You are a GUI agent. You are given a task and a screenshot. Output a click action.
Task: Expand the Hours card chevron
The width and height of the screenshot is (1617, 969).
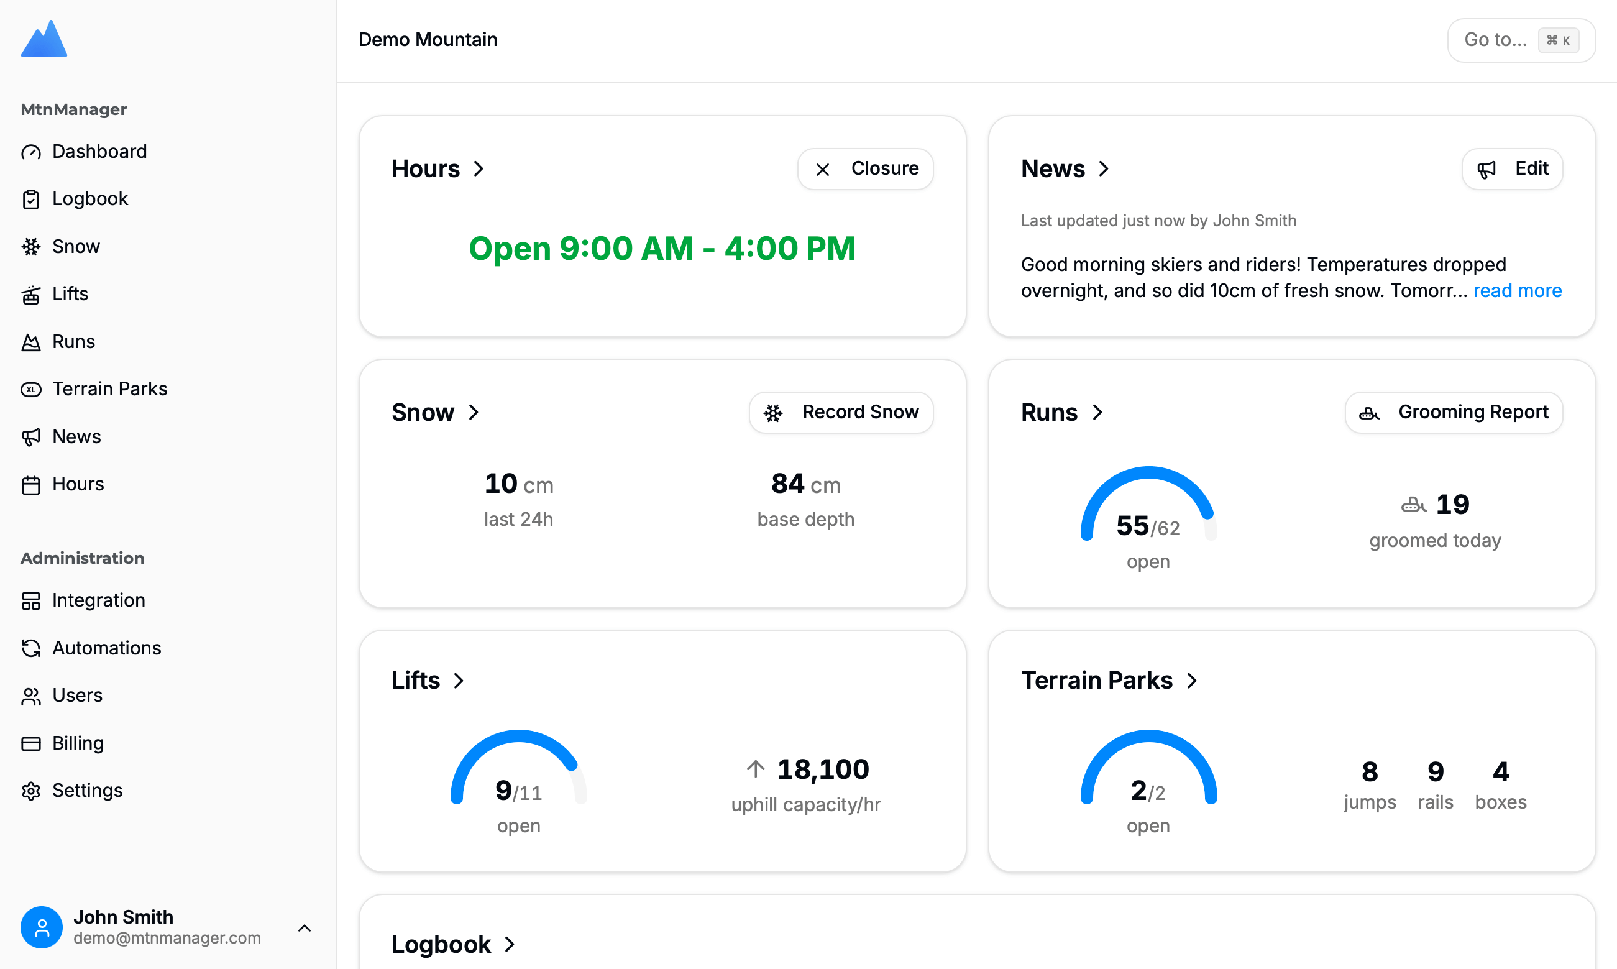coord(479,168)
